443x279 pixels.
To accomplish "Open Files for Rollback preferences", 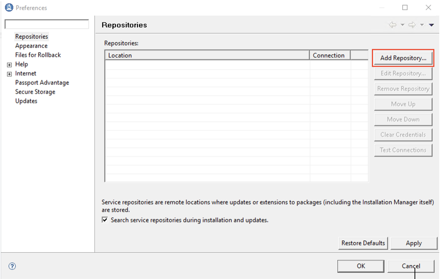I will pos(38,55).
